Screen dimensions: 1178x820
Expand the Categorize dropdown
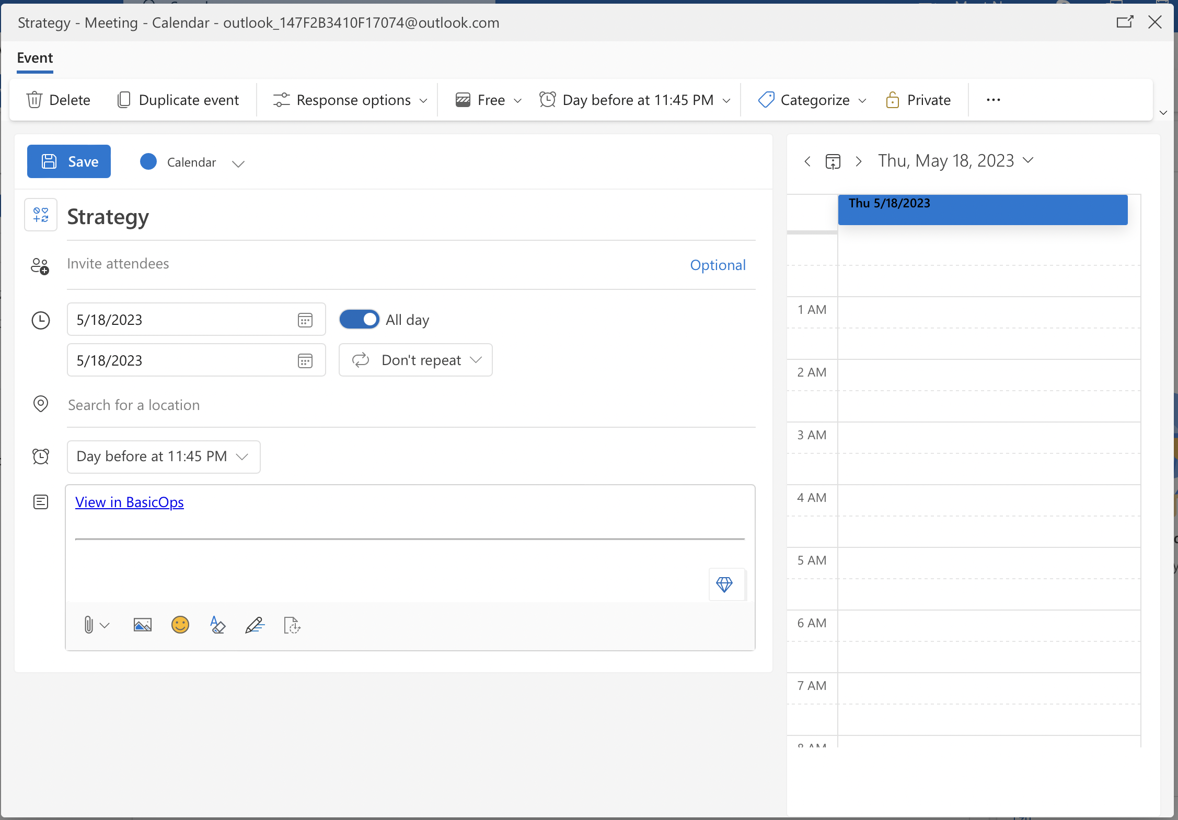863,100
